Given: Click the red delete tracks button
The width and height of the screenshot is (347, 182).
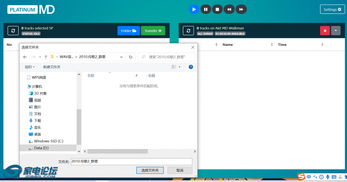Looking at the screenshot, I should coord(325,31).
